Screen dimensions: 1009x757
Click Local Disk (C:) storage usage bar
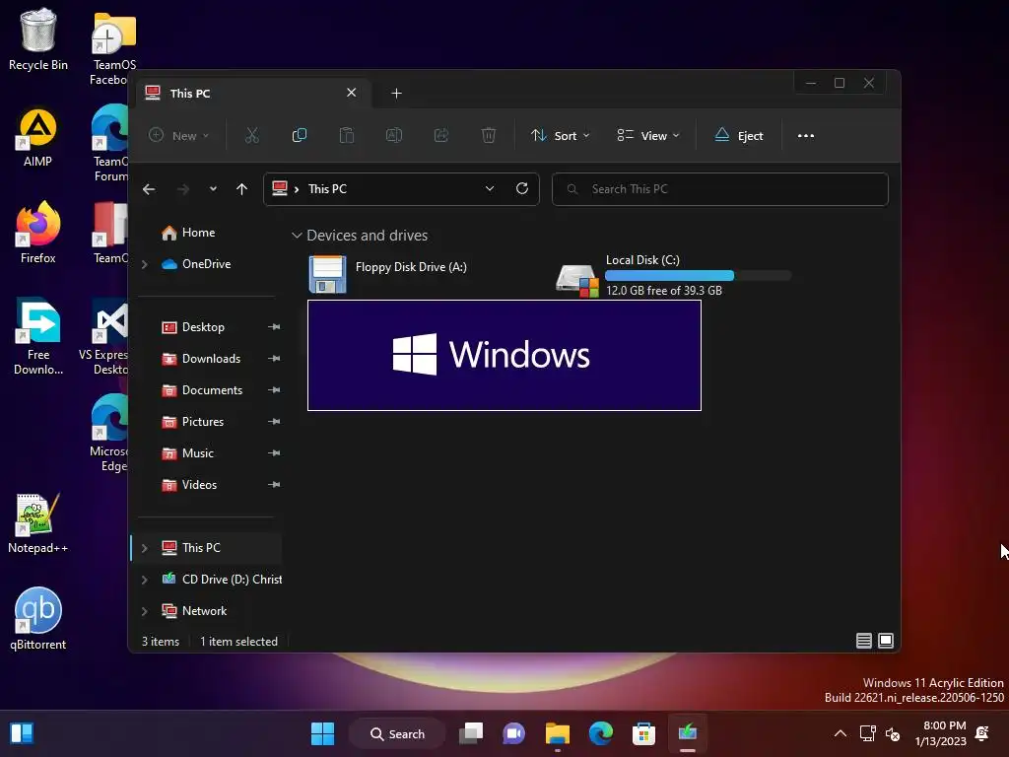[x=699, y=276]
